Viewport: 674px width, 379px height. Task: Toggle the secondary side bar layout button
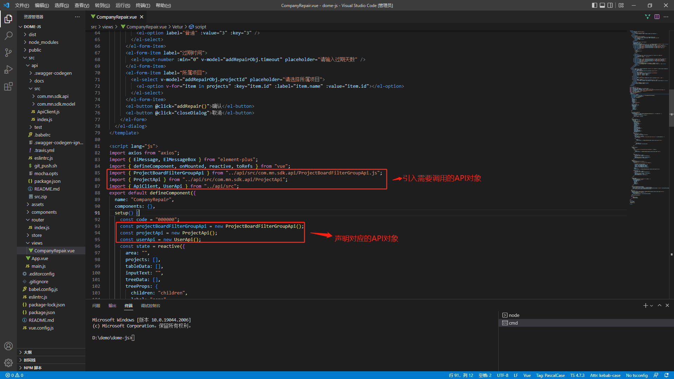(x=610, y=5)
